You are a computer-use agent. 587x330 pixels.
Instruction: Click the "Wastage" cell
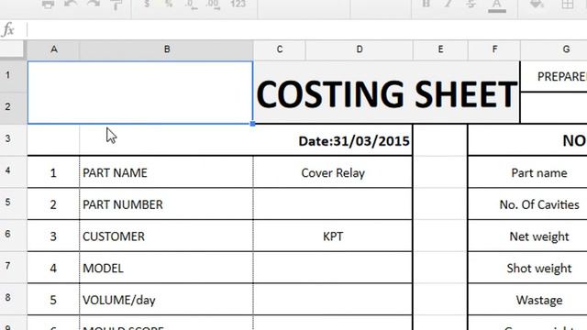(528, 300)
